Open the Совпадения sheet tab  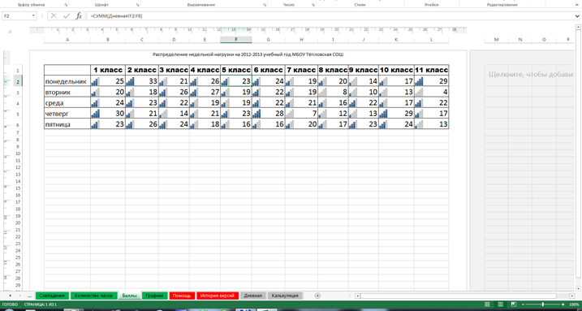click(x=52, y=296)
